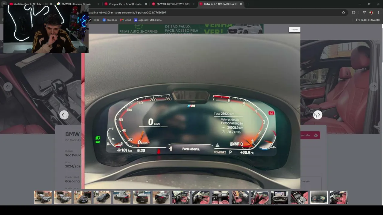The width and height of the screenshot is (383, 215).
Task: Open the media controls icon
Action: tap(364, 13)
